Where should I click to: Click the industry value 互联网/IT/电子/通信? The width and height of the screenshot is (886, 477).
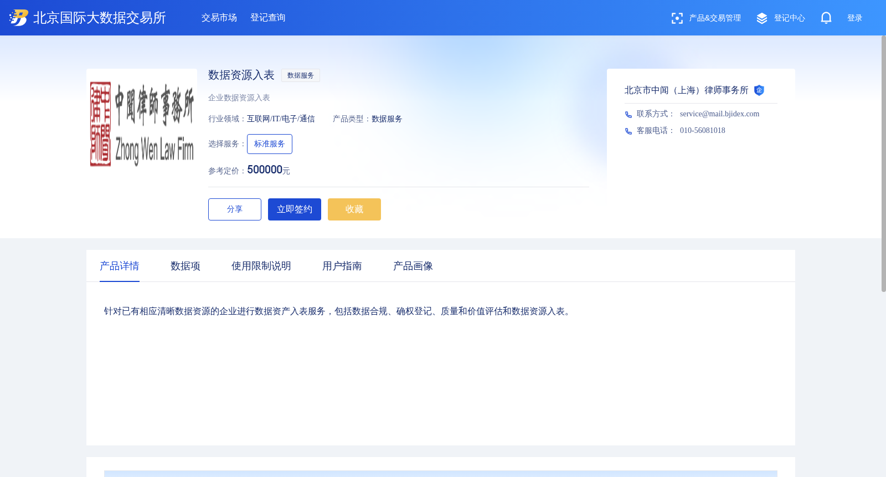pyautogui.click(x=281, y=119)
